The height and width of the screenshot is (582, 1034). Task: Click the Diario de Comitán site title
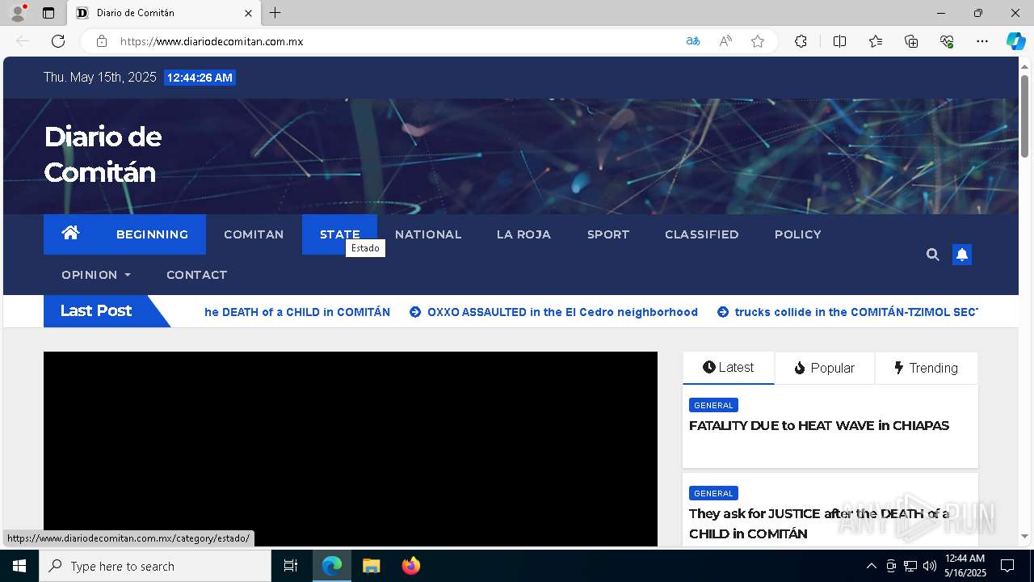pos(103,154)
